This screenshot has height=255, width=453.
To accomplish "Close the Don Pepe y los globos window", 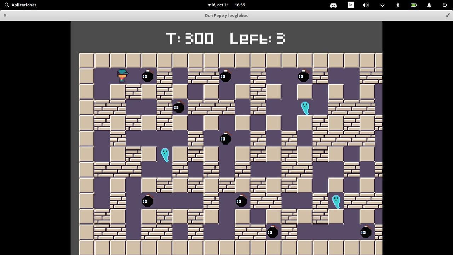I will (x=5, y=15).
